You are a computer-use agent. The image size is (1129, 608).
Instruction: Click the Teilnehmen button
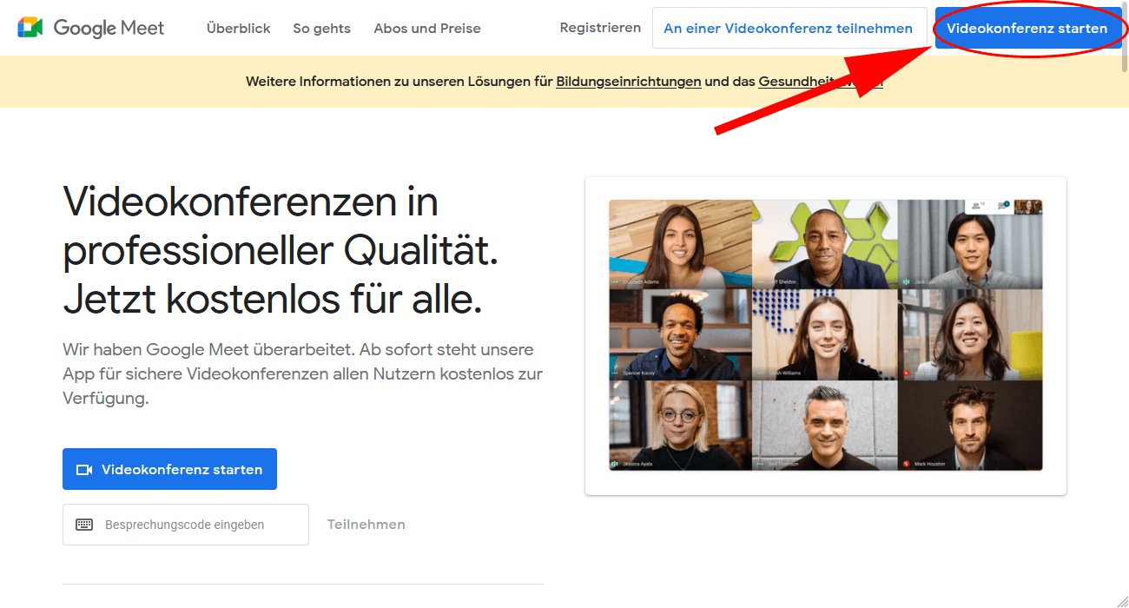click(x=366, y=525)
